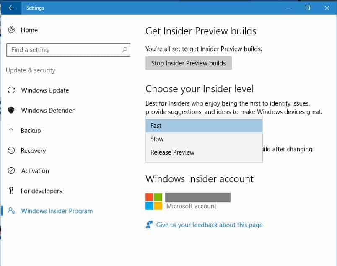Select the Windows Insider Program person icon
The width and height of the screenshot is (337, 266).
(x=12, y=211)
